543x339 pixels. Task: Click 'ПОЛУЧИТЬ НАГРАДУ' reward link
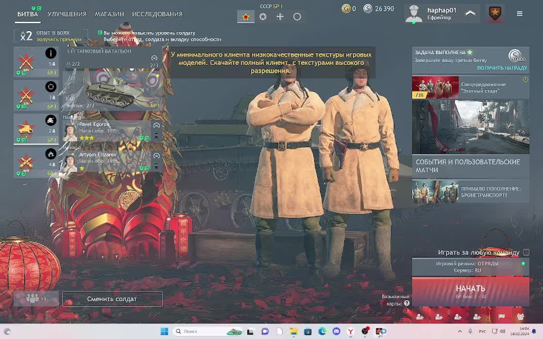[x=502, y=68]
